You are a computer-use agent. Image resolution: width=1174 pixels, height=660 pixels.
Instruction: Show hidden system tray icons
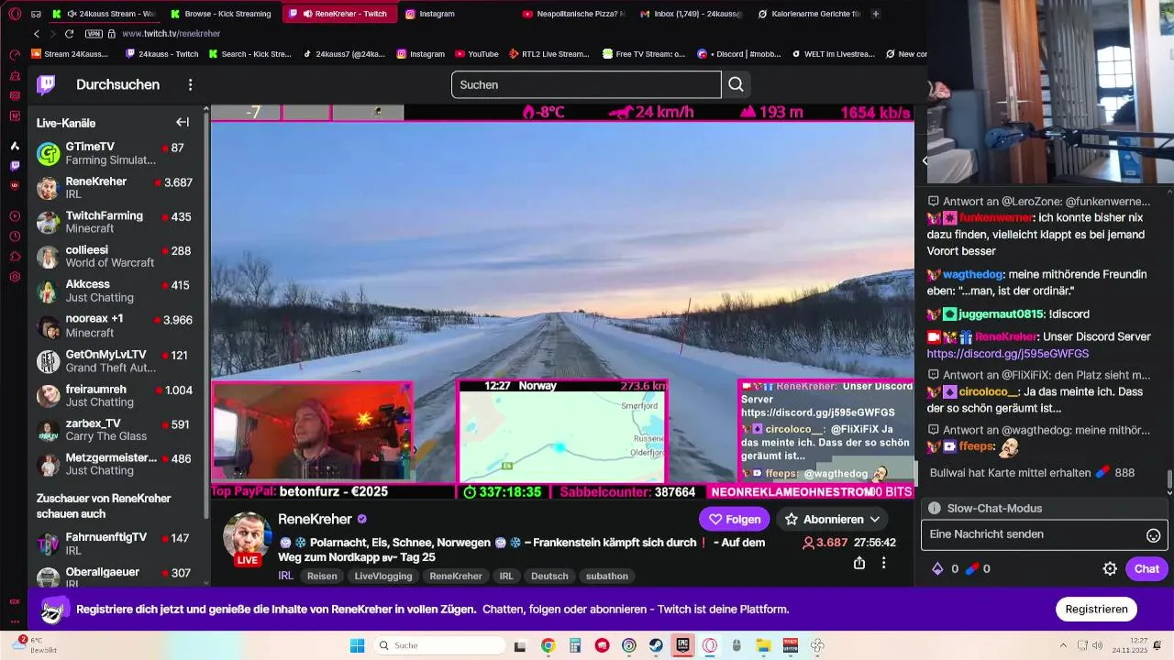tap(1063, 645)
